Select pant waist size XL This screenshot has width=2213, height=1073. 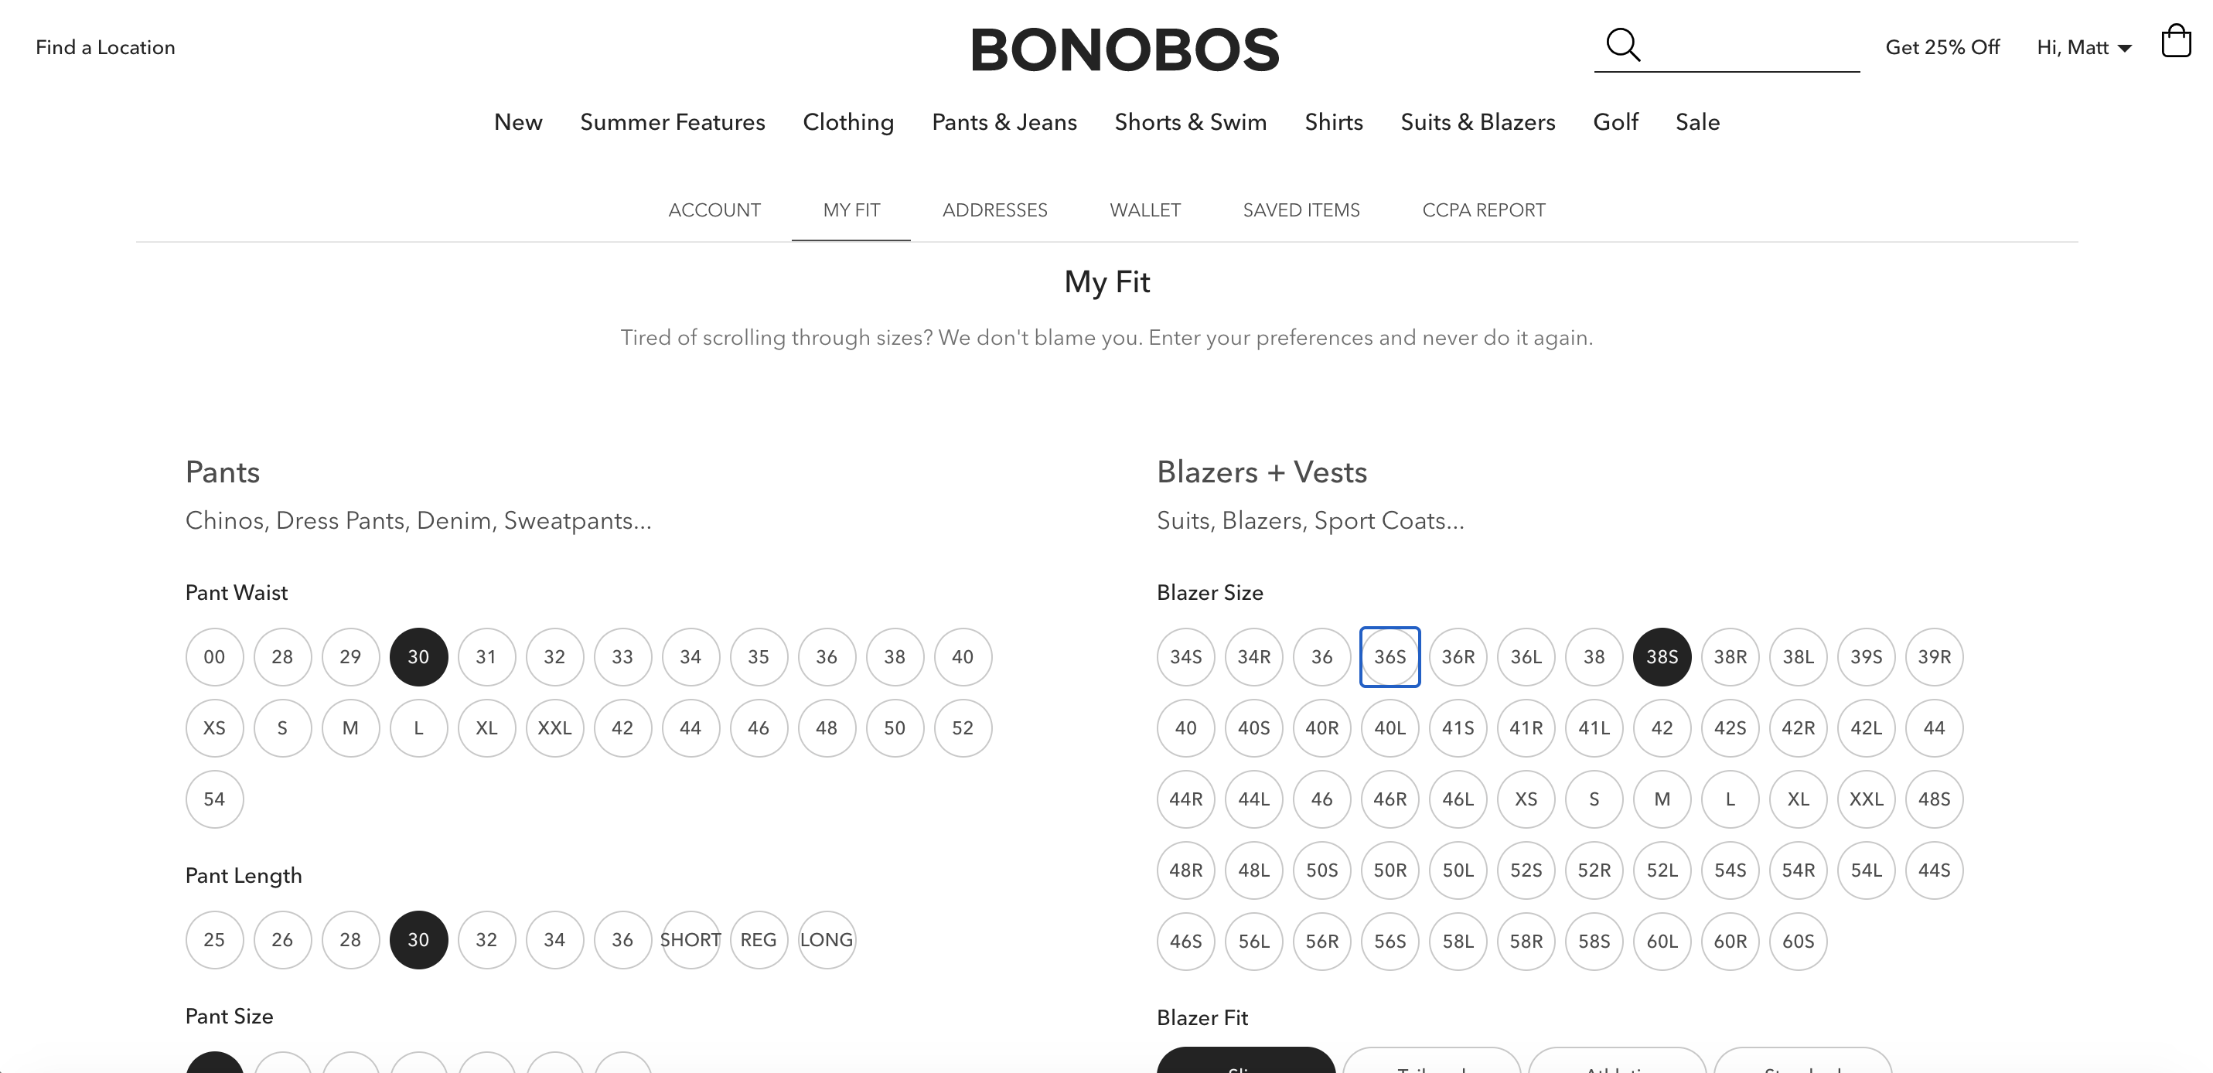coord(486,728)
